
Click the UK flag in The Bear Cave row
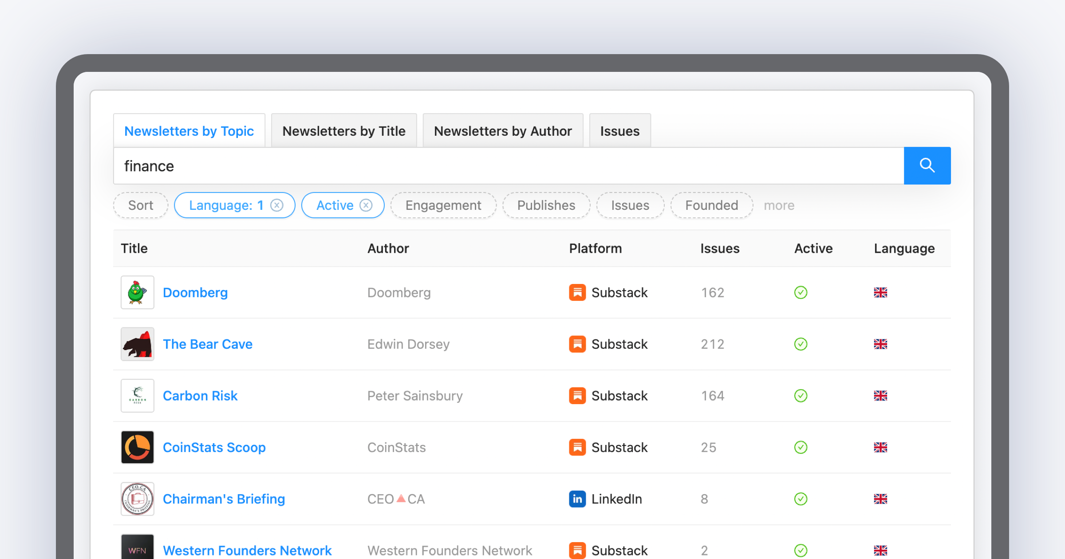(x=880, y=344)
